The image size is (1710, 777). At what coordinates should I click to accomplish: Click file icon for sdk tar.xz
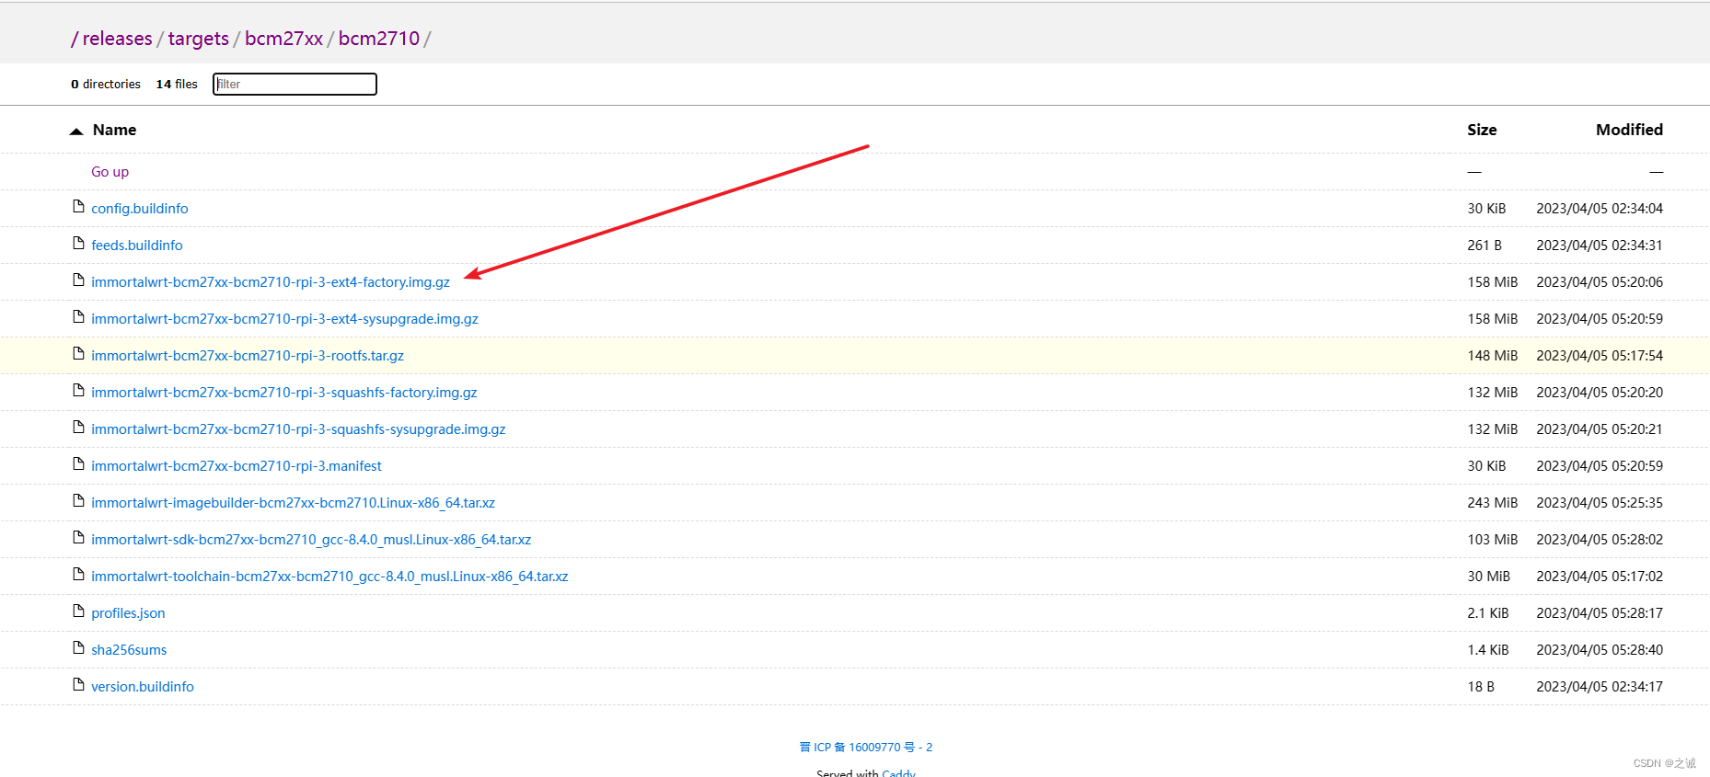tap(78, 538)
